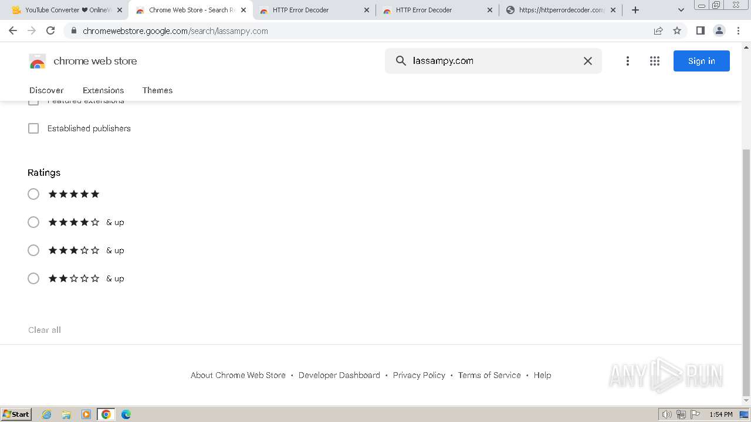
Task: Open the Privacy Policy link
Action: point(419,375)
